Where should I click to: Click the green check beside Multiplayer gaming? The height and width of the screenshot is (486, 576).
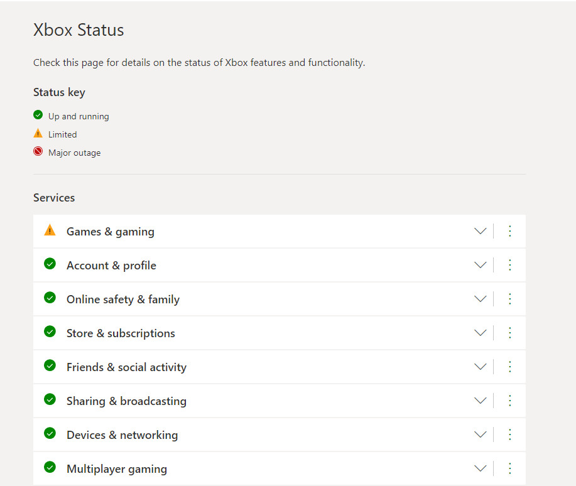coord(50,467)
